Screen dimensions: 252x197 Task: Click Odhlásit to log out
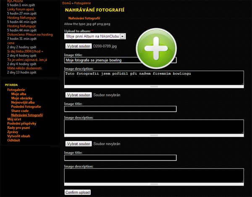[x=15, y=140]
